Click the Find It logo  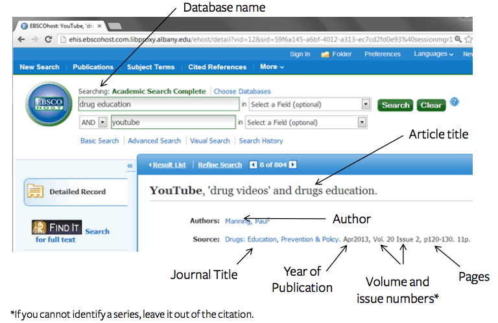[57, 227]
